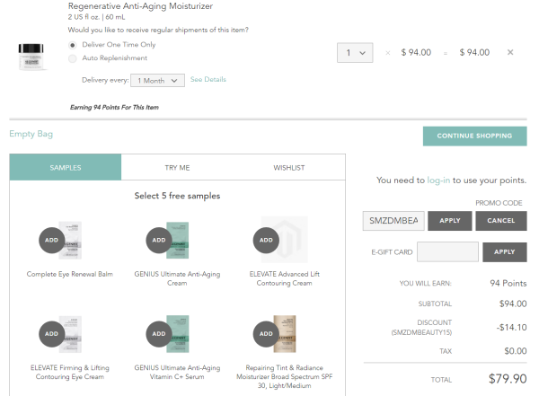Click the See Details link
Viewport: 539px width, 396px height.
pyautogui.click(x=208, y=79)
